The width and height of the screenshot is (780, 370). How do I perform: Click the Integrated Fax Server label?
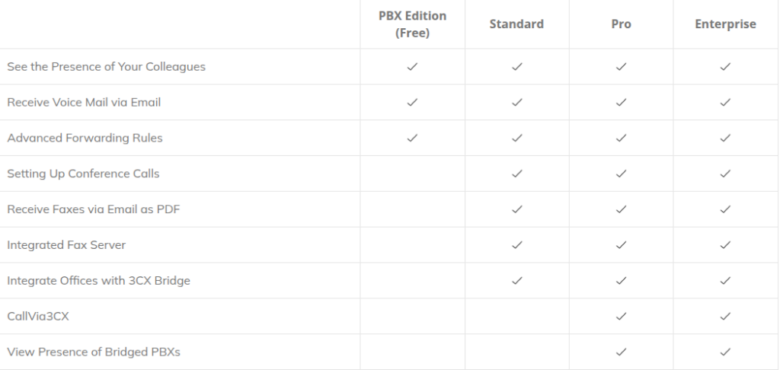pos(66,245)
